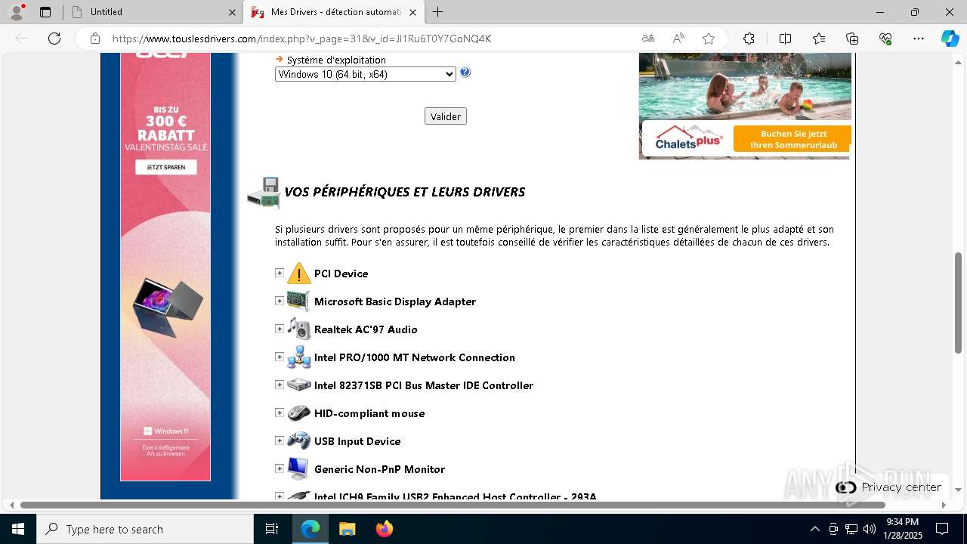Expand Intel 82371SB PCI Bus Master entry
967x544 pixels.
(280, 385)
